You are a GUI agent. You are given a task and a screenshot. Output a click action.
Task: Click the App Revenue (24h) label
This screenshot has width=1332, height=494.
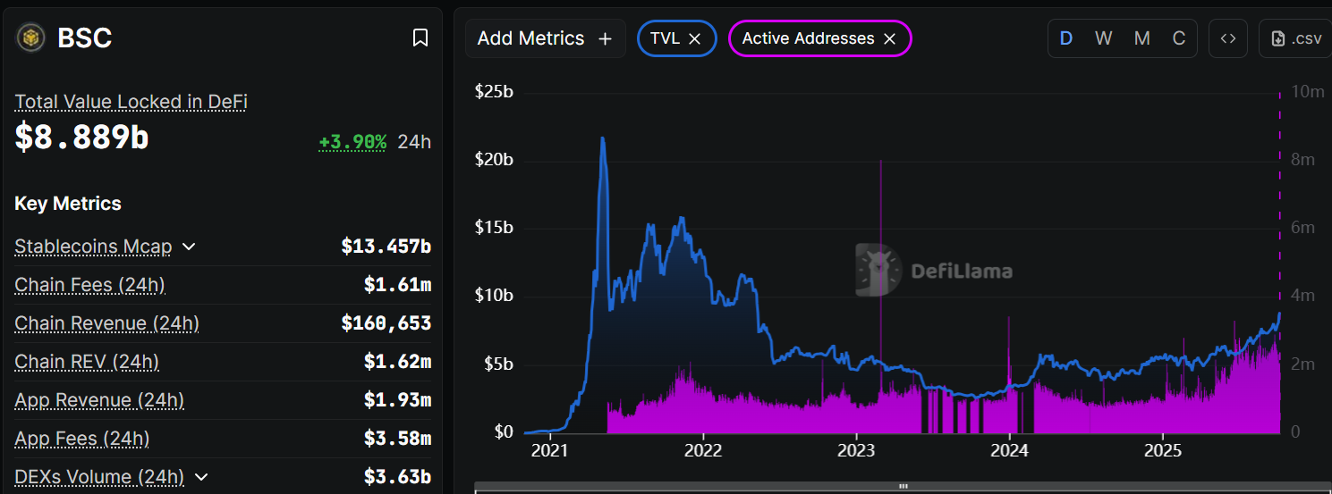(99, 400)
